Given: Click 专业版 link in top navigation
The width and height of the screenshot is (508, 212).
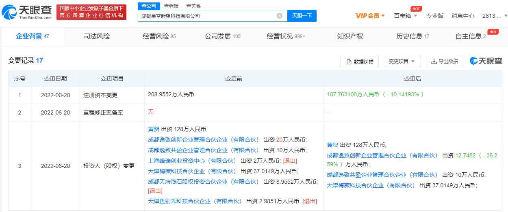Looking at the screenshot, I should (435, 16).
